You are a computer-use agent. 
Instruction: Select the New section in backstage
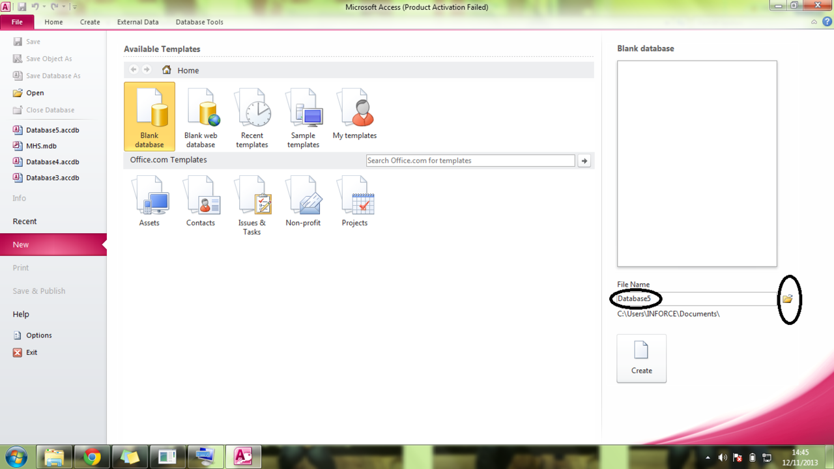(x=53, y=245)
